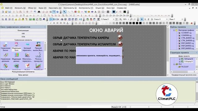
Task: Pick the Управление данными component
Action: click(6, 57)
